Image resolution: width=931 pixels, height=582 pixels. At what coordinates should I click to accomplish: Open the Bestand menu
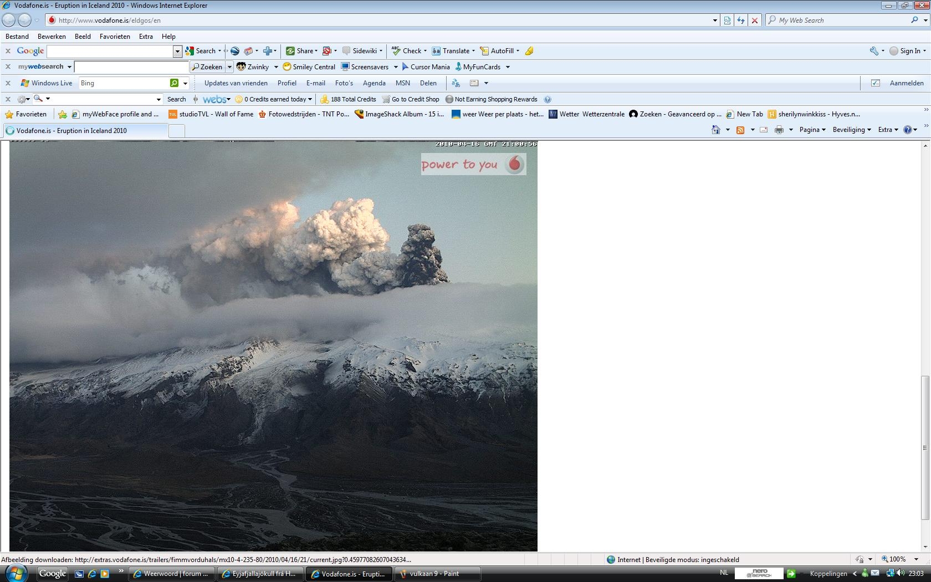(x=17, y=37)
